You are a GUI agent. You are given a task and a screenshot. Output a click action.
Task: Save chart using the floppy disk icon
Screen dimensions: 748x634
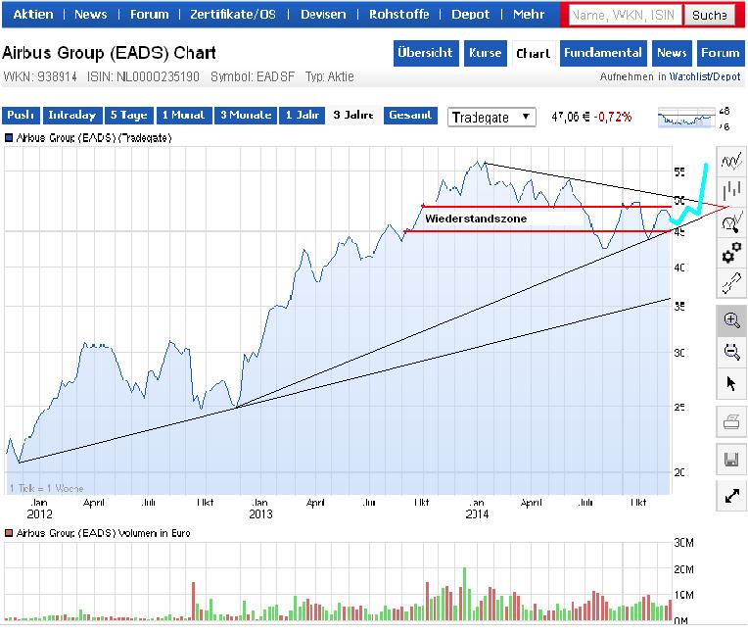point(730,460)
